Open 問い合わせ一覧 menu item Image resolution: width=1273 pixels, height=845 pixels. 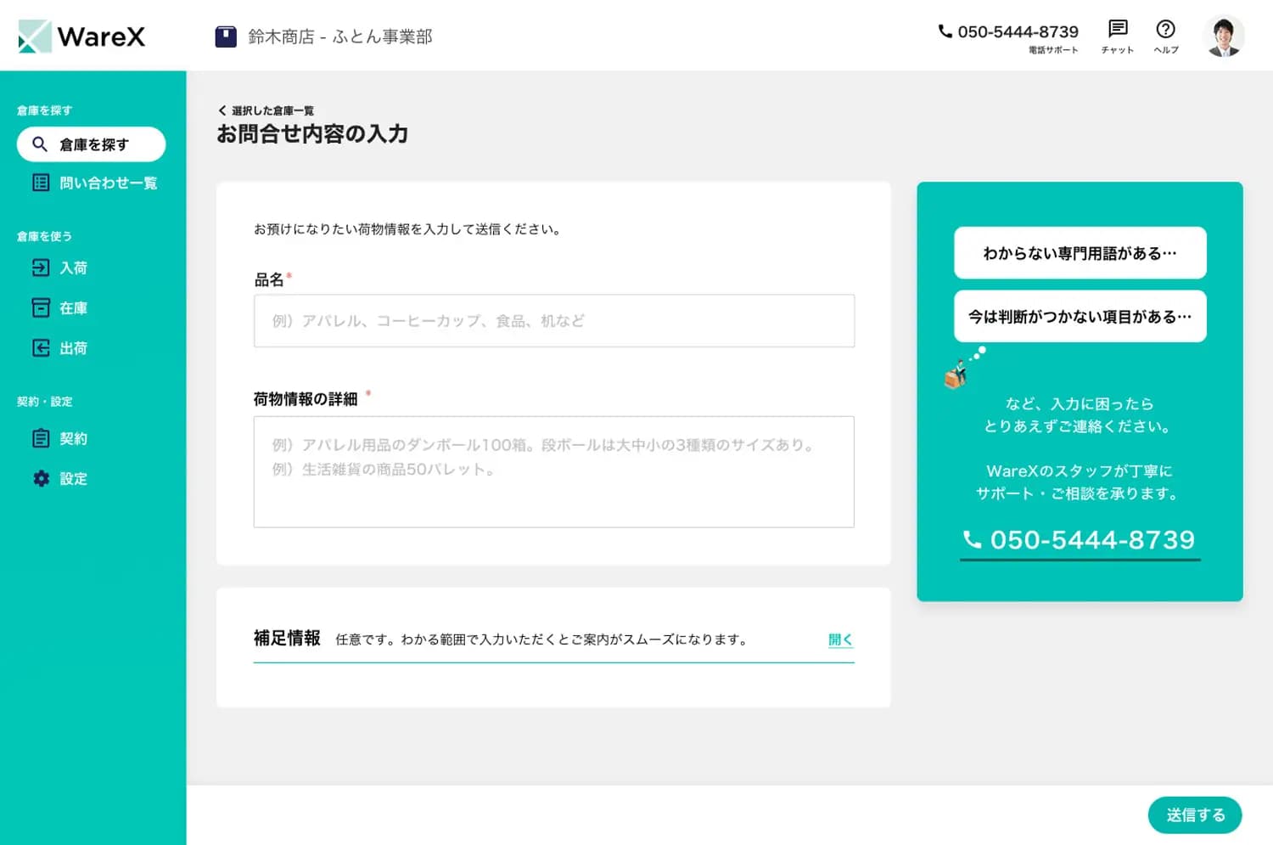(94, 183)
